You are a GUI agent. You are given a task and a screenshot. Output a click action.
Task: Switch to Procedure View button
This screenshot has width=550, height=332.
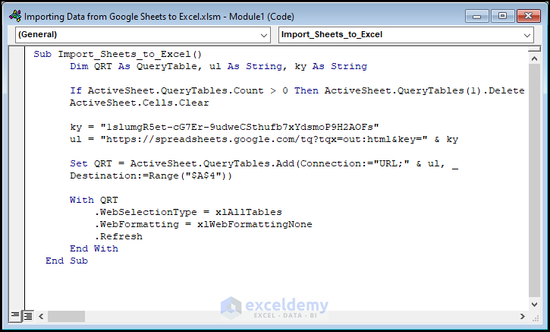click(x=15, y=315)
